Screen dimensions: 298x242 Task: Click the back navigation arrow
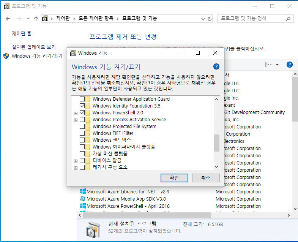[8, 19]
